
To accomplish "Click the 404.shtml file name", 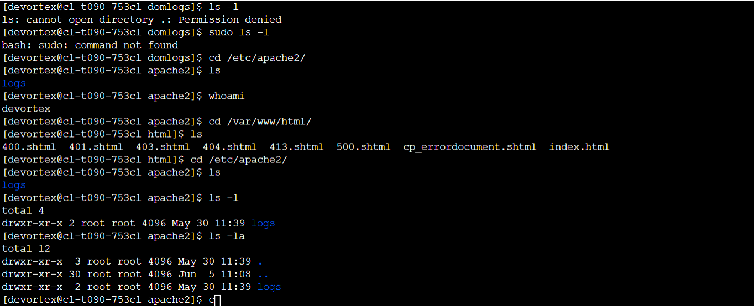I will click(229, 147).
